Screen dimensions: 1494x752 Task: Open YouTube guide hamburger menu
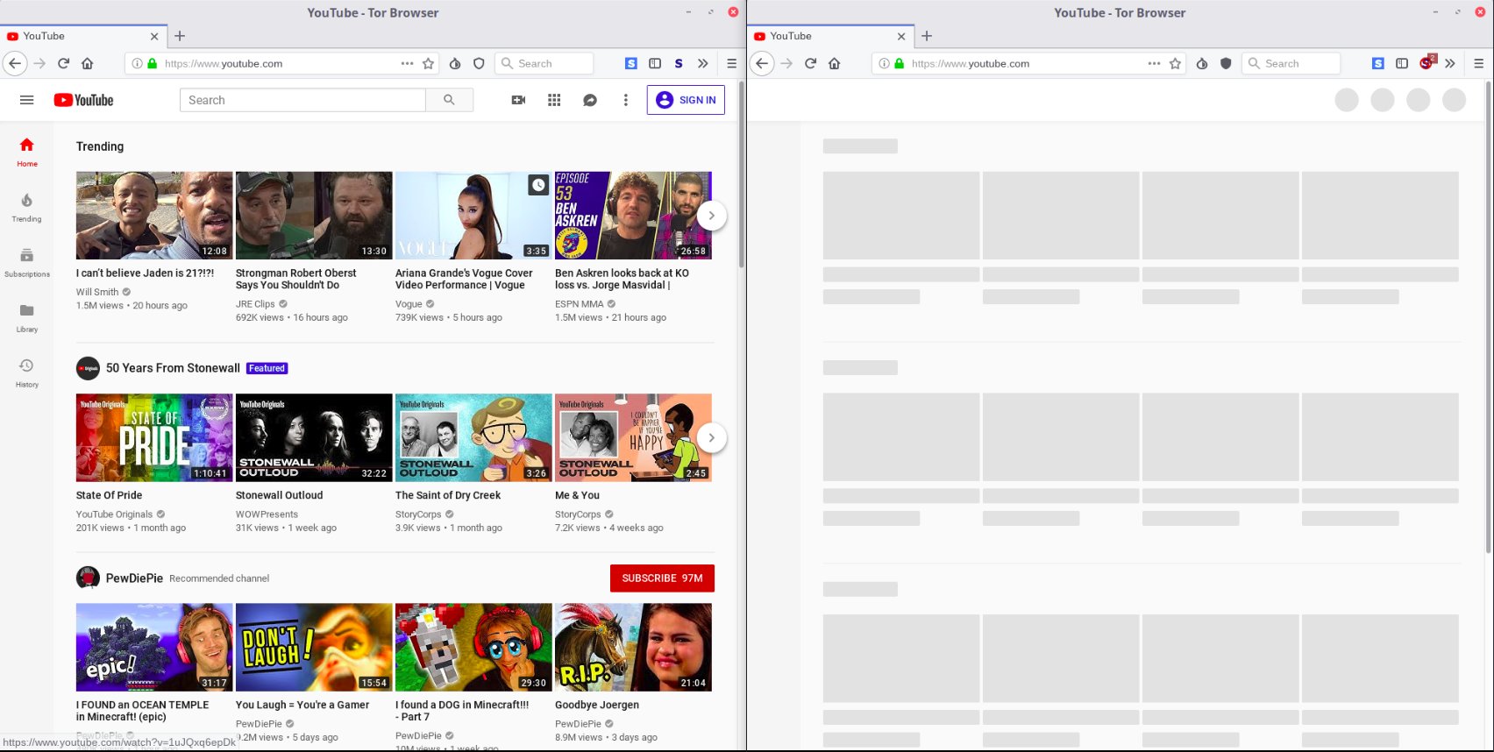click(27, 100)
